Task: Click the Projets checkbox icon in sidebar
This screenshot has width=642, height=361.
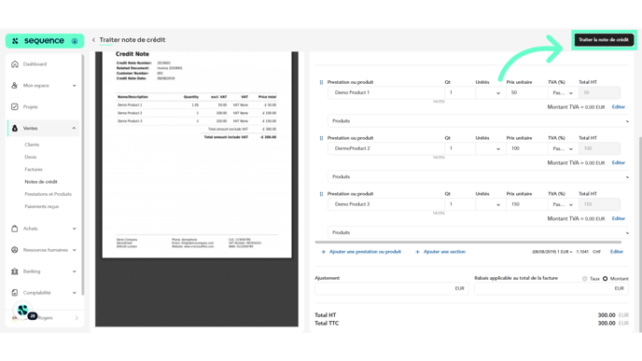Action: [x=15, y=107]
